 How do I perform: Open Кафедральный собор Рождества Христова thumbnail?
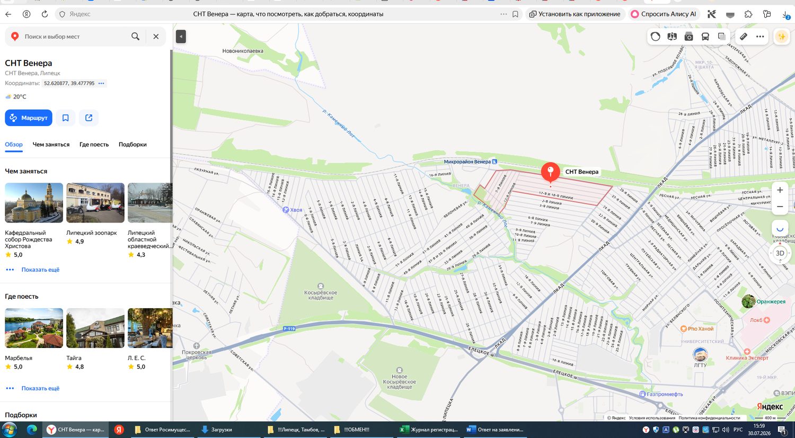point(34,203)
